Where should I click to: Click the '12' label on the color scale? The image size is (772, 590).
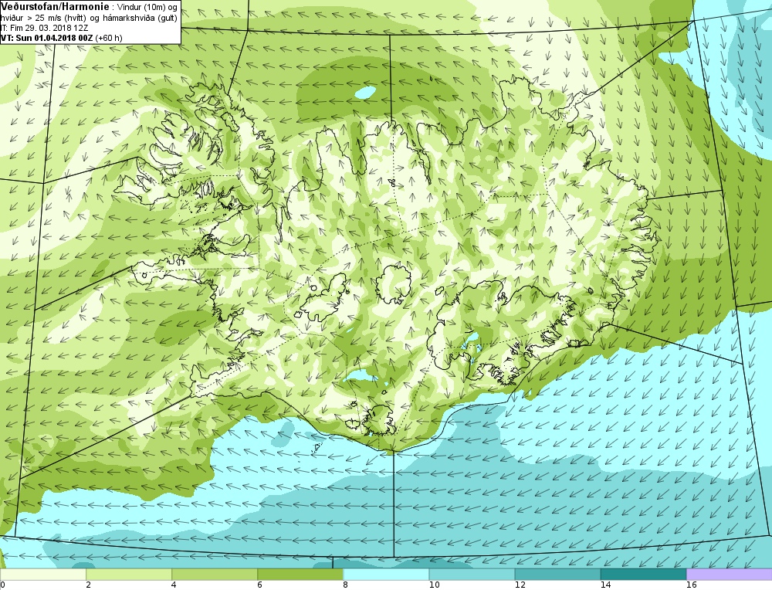tap(520, 585)
